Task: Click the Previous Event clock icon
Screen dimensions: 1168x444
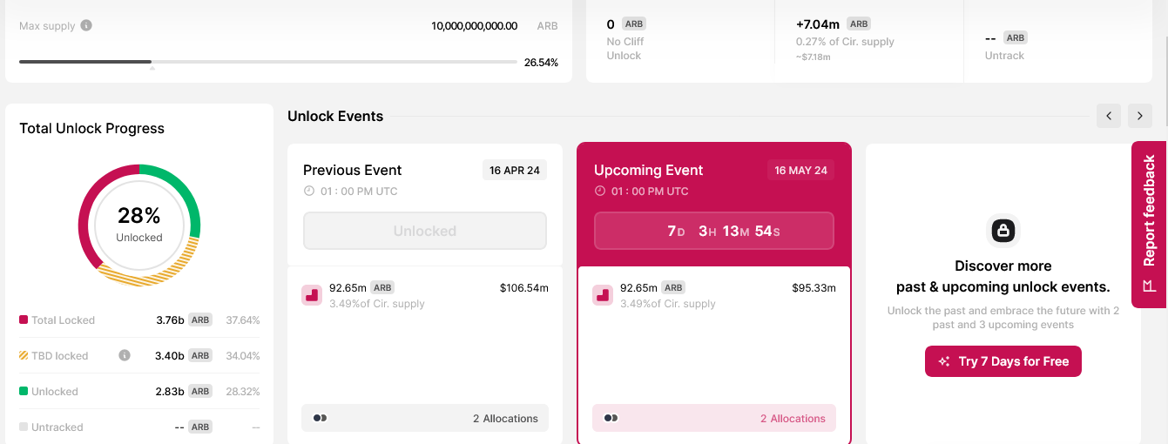Action: tap(308, 192)
